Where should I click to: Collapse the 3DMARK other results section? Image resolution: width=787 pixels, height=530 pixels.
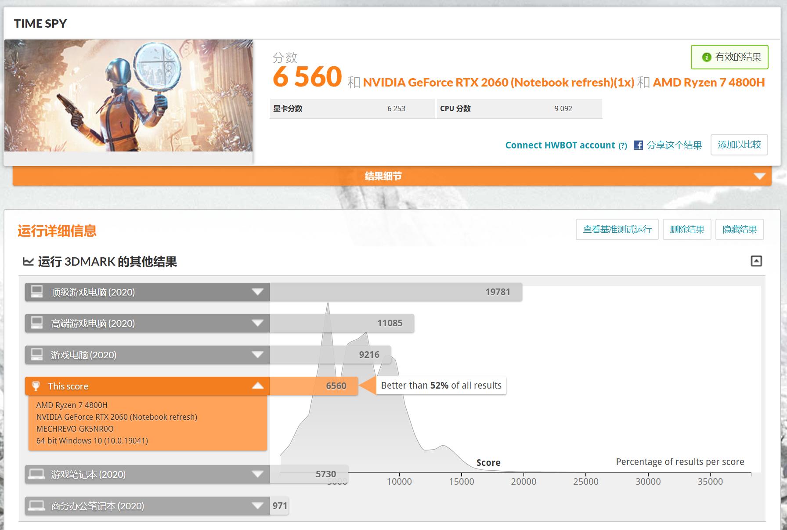(x=756, y=261)
